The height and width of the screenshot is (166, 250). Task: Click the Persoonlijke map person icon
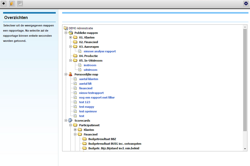coord(71,74)
